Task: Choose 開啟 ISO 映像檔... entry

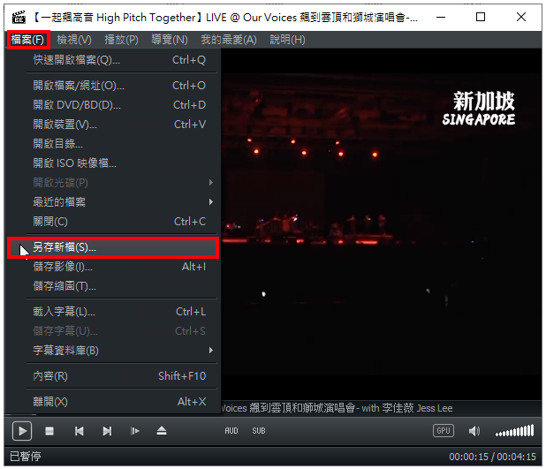Action: (114, 163)
